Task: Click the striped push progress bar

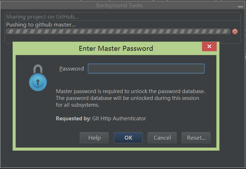Action: pos(118,32)
